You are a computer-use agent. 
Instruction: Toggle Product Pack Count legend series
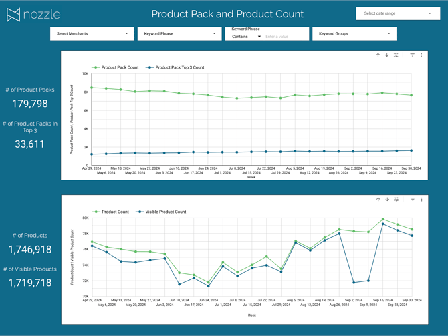click(120, 67)
